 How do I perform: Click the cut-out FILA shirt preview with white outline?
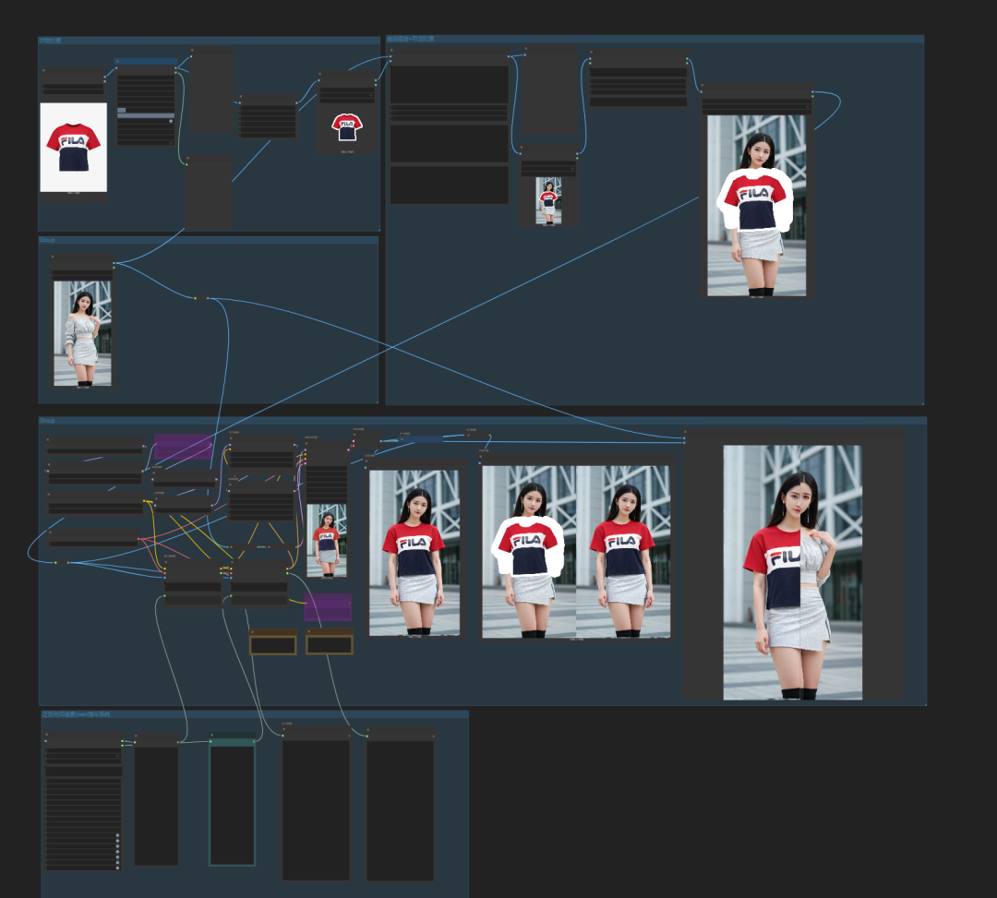[347, 129]
